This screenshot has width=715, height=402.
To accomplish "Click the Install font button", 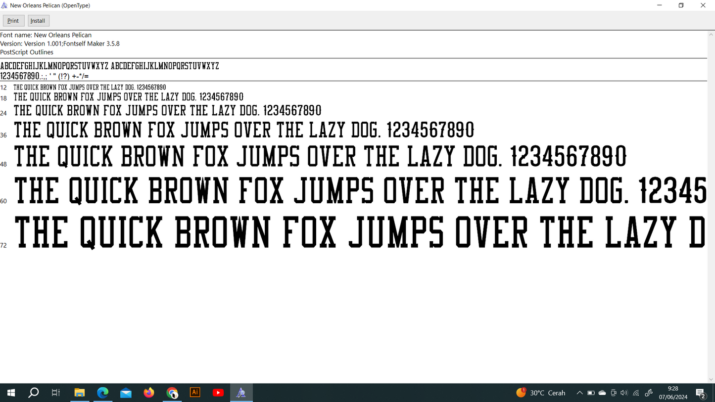I will click(x=38, y=21).
